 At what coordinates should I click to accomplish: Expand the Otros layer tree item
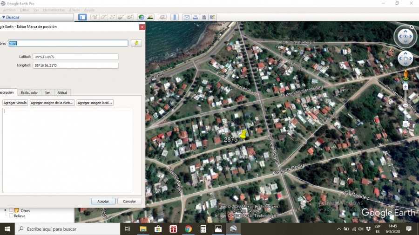(x=5, y=210)
